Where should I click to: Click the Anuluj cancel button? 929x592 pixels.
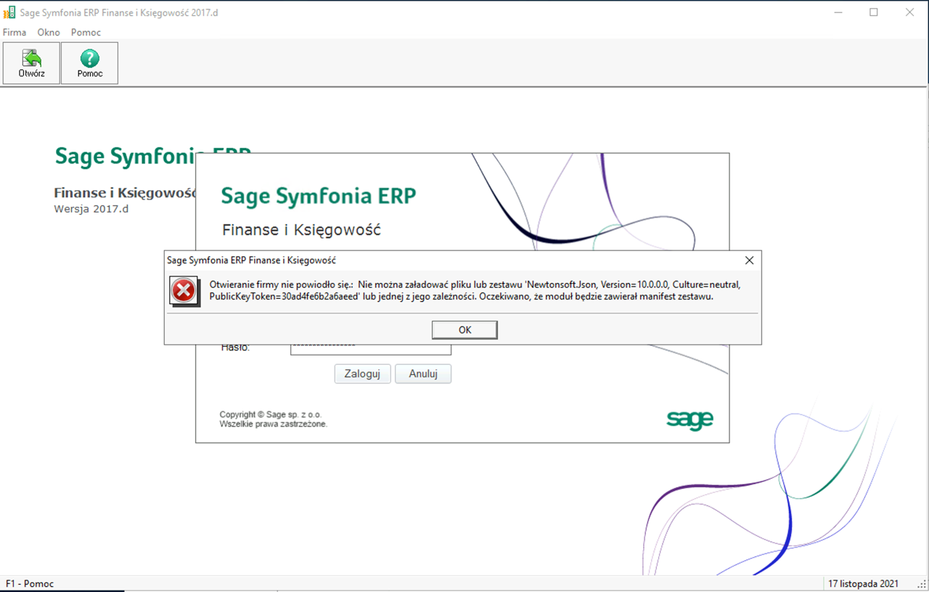tap(423, 374)
